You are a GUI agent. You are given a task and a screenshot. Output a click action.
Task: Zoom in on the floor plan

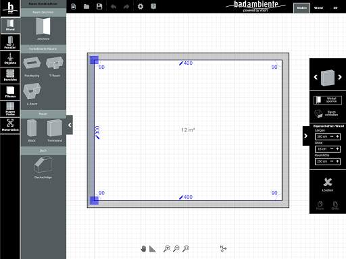coord(167,248)
